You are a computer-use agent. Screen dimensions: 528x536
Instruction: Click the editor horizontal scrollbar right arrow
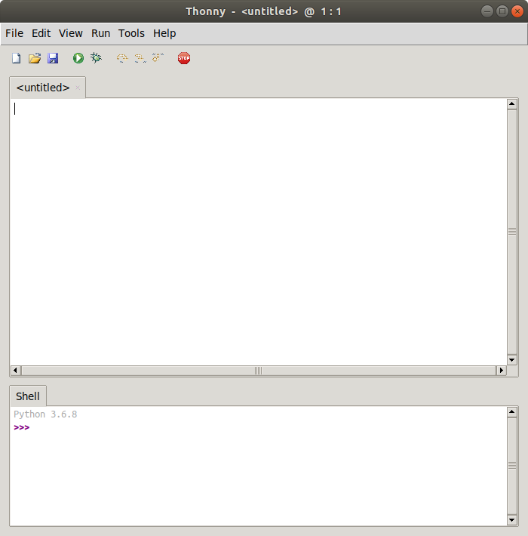coord(501,370)
